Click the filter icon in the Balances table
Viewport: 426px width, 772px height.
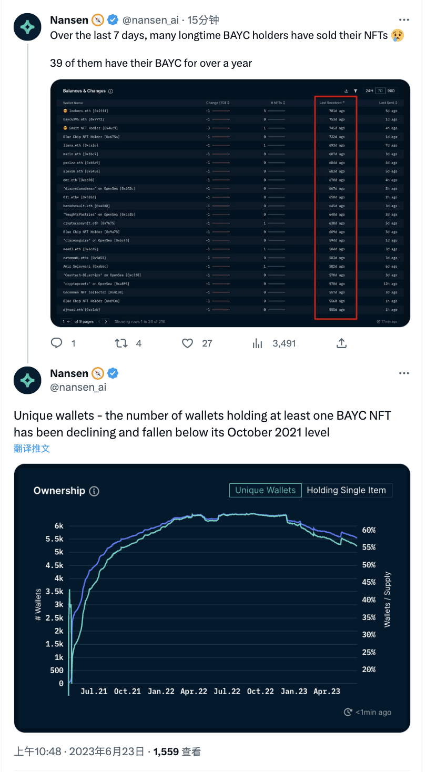pyautogui.click(x=356, y=90)
